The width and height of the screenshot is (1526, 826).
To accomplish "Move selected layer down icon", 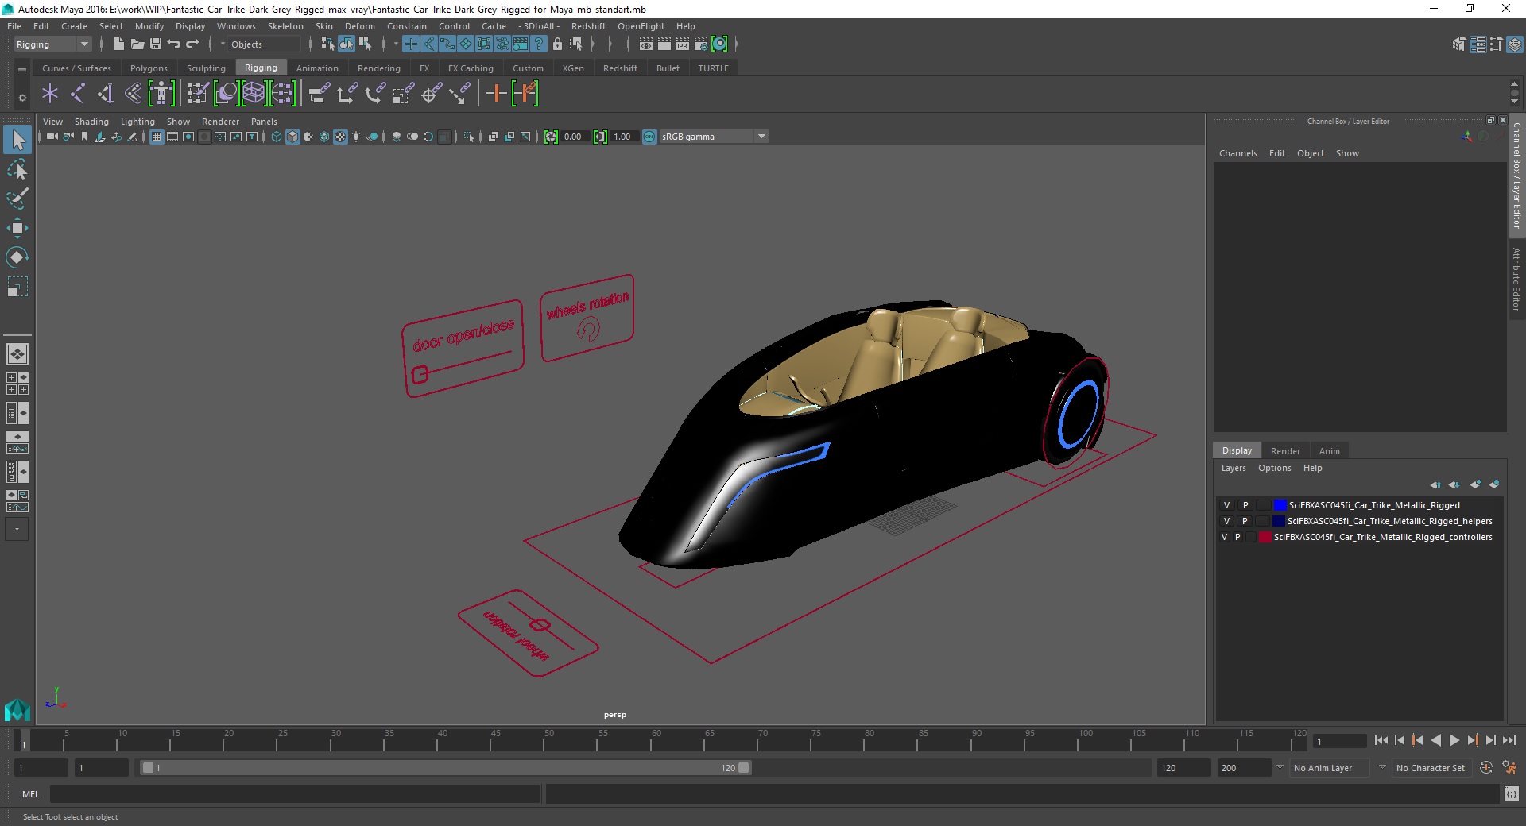I will 1454,484.
